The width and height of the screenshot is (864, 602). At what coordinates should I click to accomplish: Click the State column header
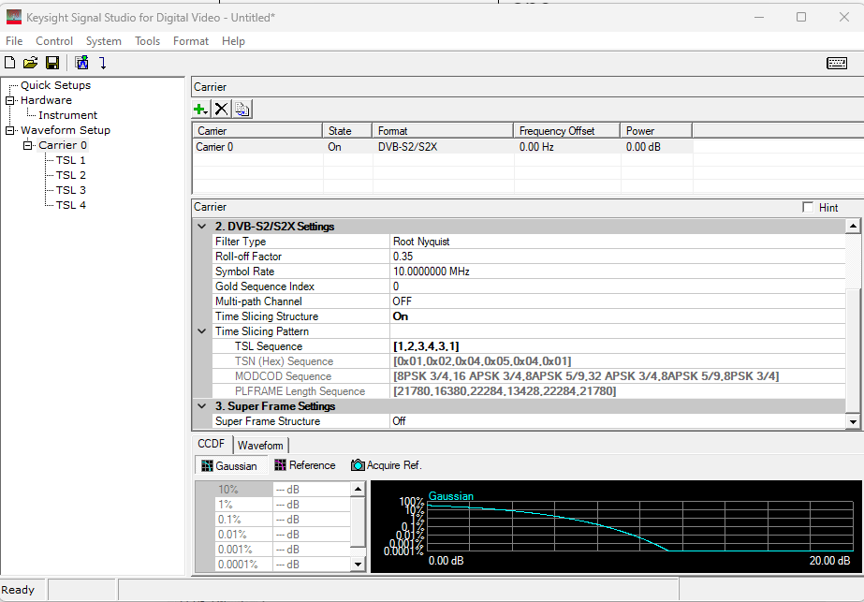[x=347, y=131]
